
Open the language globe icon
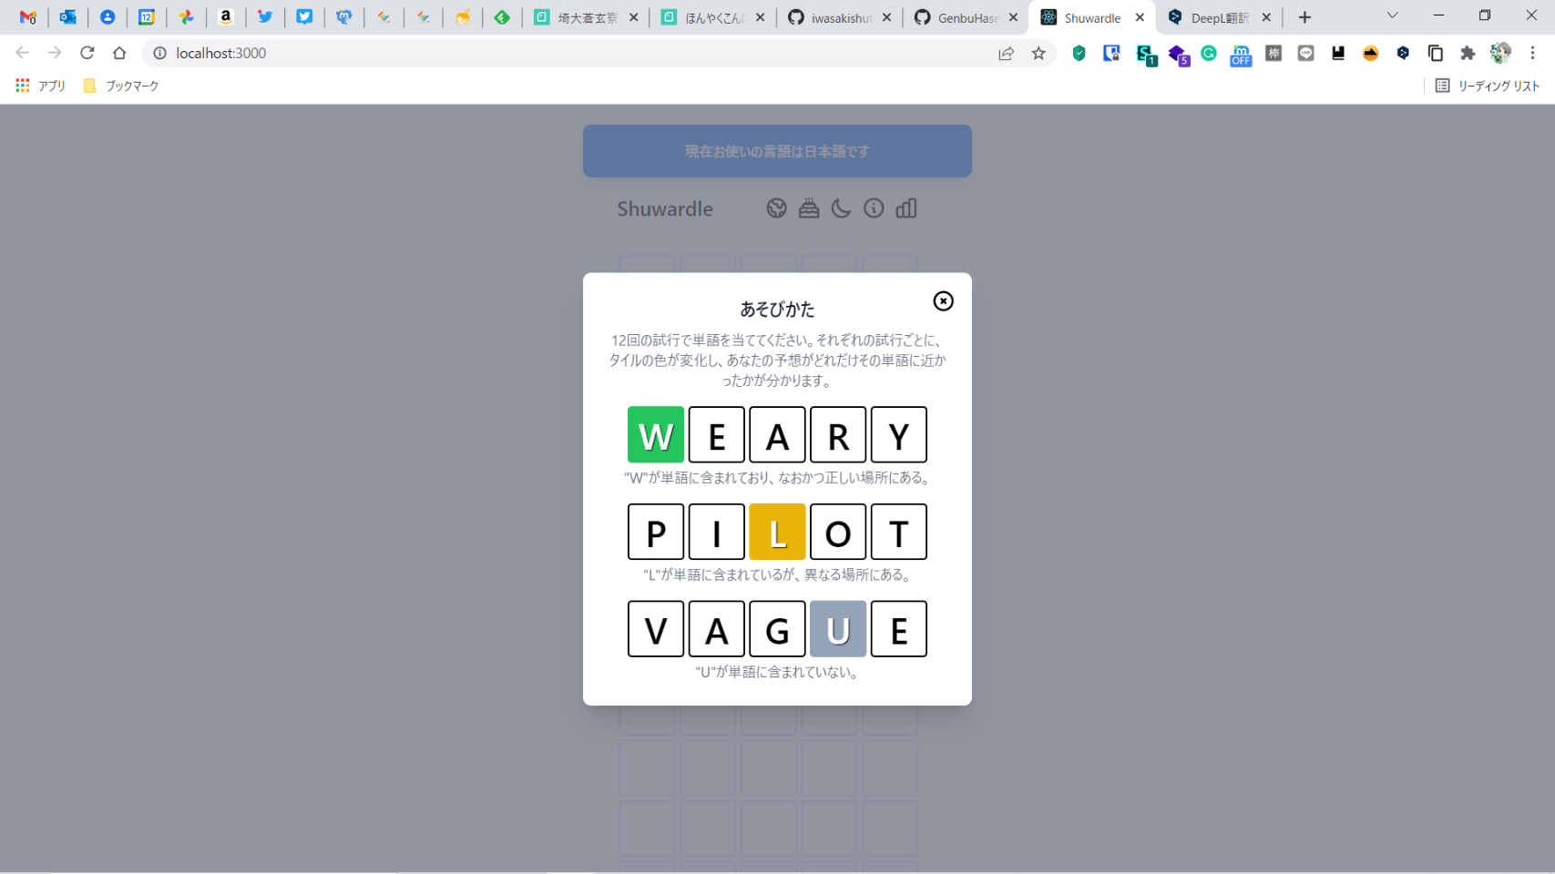point(776,208)
